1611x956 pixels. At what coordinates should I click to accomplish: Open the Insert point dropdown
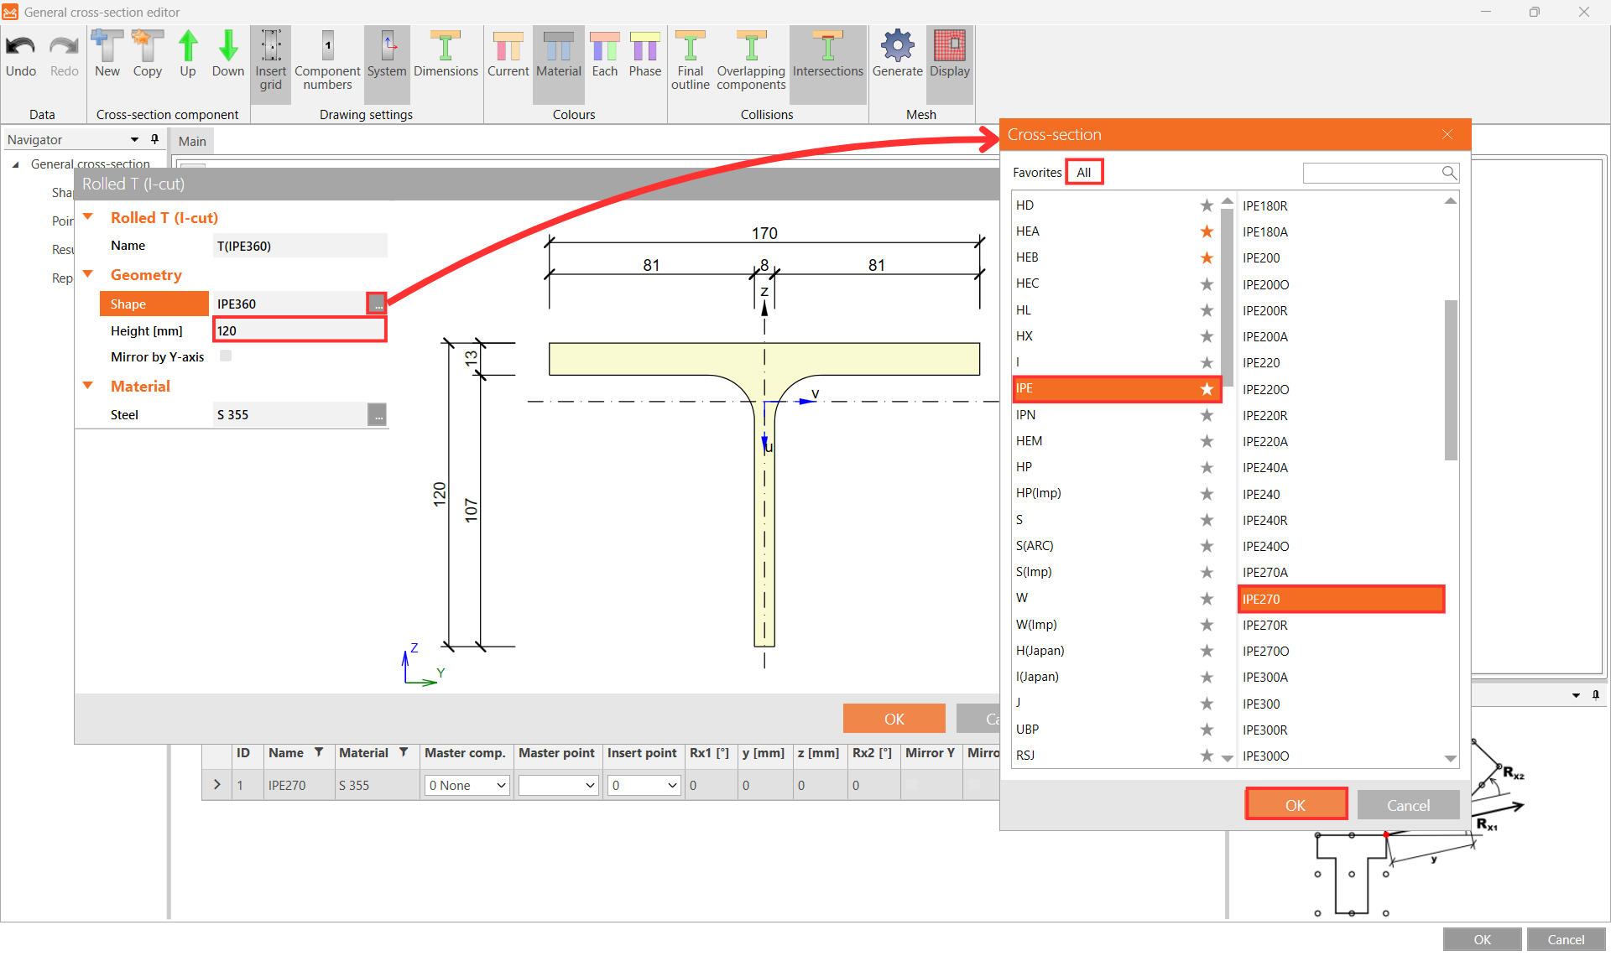click(644, 786)
